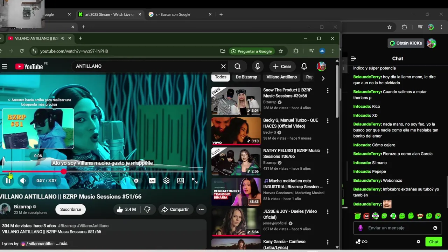Show more filter chips with the arrow
448x252 pixels.
coord(323,78)
